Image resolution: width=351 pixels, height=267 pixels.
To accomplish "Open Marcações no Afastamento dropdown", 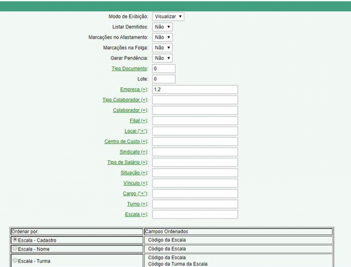I will [163, 37].
